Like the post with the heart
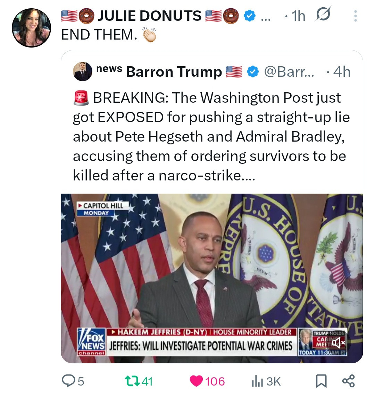 (196, 381)
